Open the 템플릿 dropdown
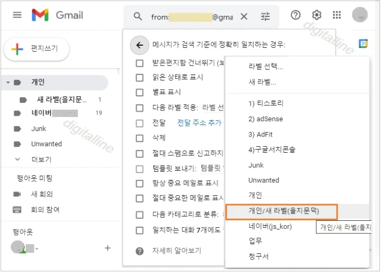The width and height of the screenshot is (381, 273). pos(211,168)
